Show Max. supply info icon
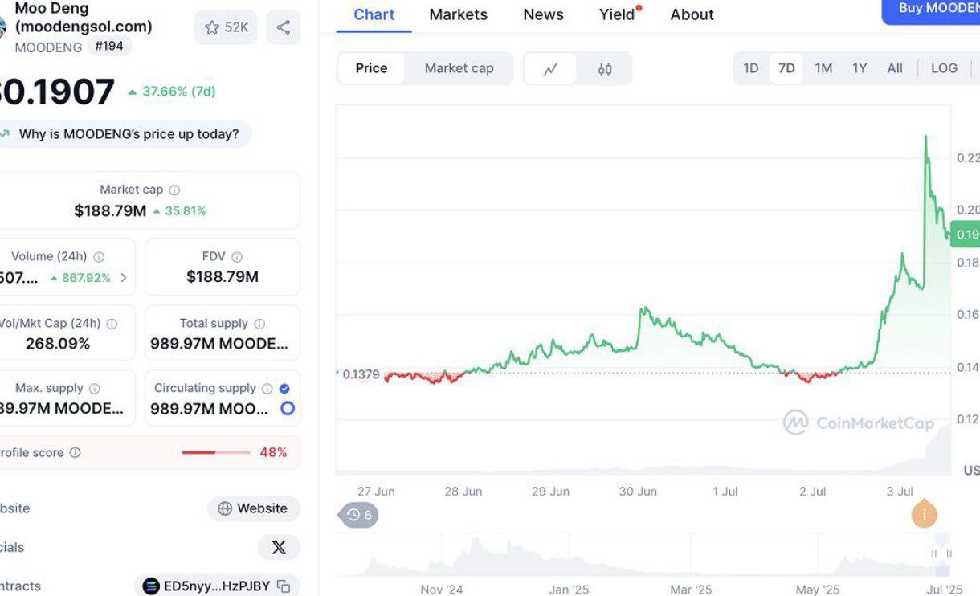This screenshot has height=596, width=980. [x=95, y=389]
